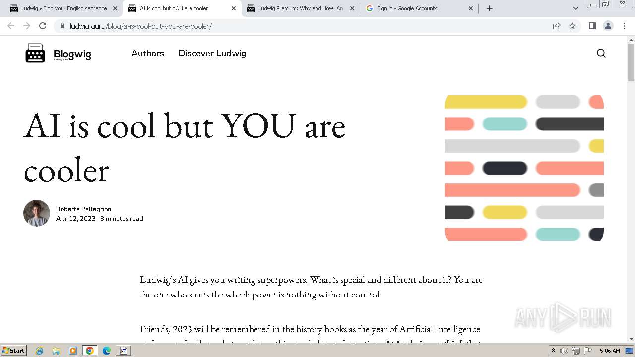Image resolution: width=635 pixels, height=357 pixels.
Task: Open Action Center flag tray icon
Action: pyautogui.click(x=588, y=351)
